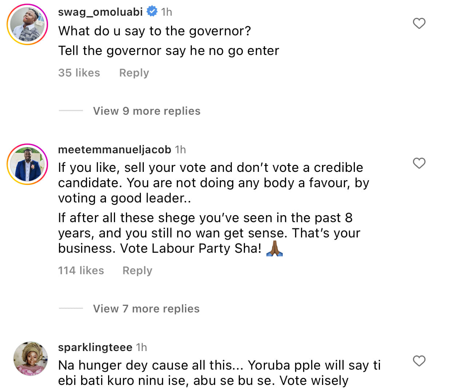Open the sparklingteee username link

point(95,347)
